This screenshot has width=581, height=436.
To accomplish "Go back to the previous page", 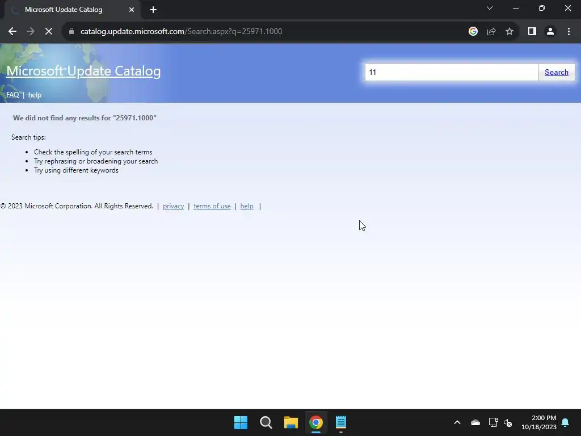I will click(x=12, y=32).
